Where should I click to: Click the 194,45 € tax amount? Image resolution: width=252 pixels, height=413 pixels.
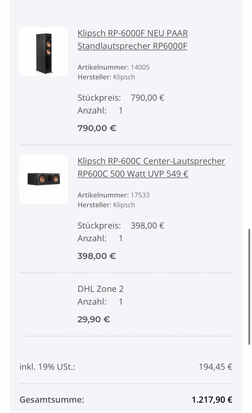tap(215, 367)
